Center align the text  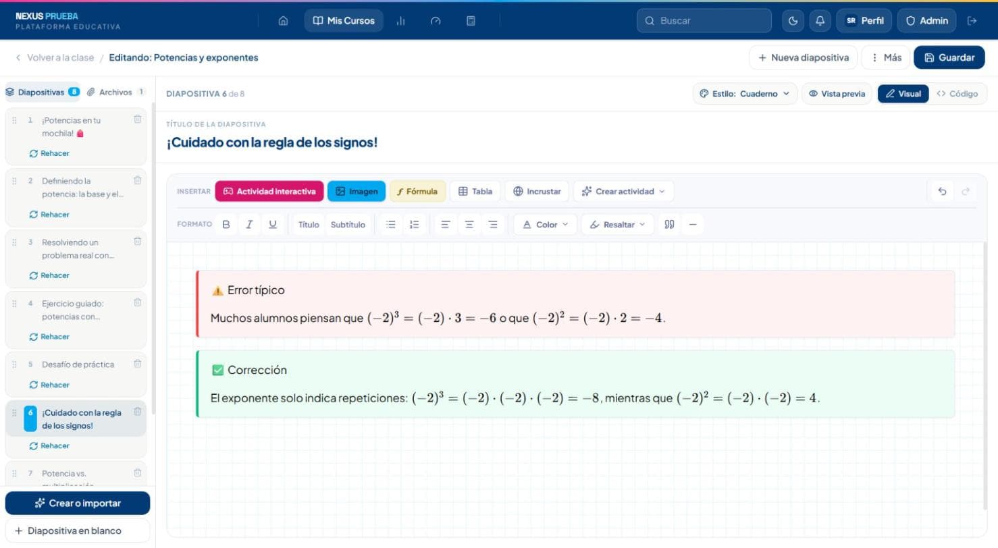(469, 225)
